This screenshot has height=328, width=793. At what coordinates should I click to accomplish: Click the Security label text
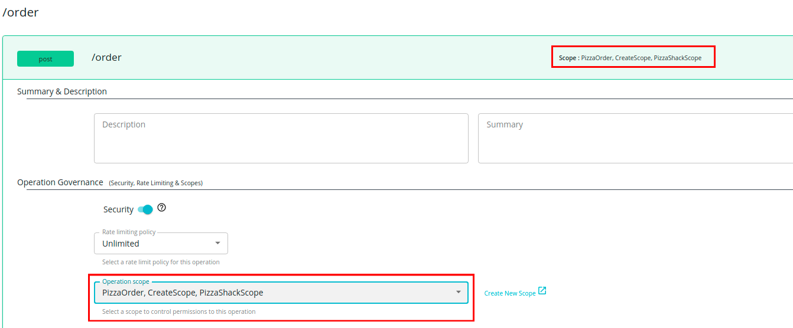coord(118,209)
